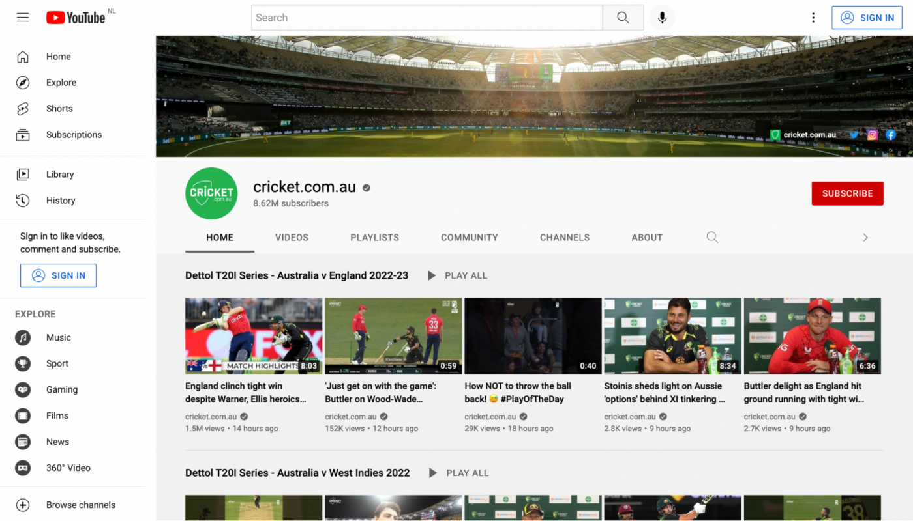913x521 pixels.
Task: Open the channel search magnifier
Action: pyautogui.click(x=712, y=238)
